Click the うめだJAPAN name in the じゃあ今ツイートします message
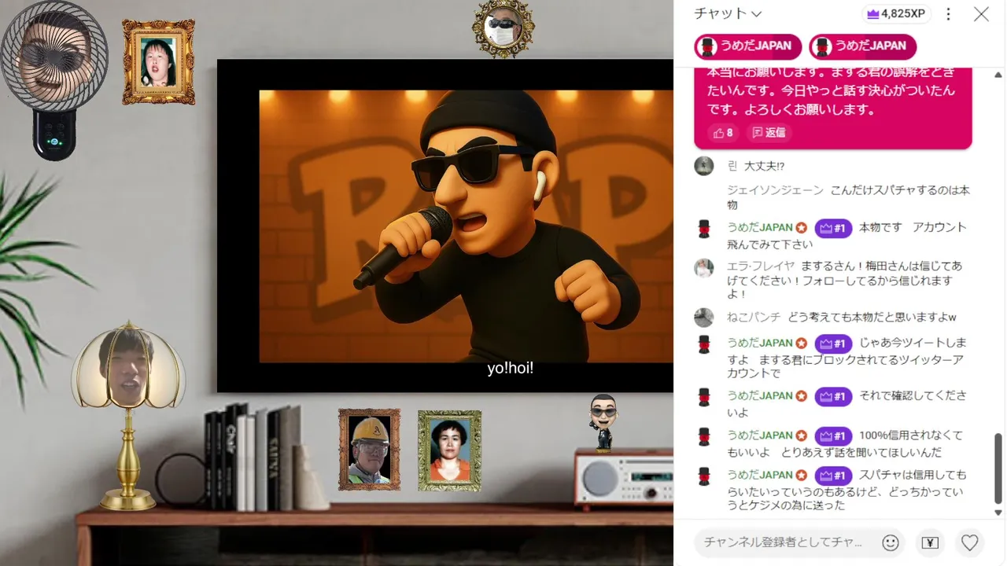Viewport: 1007px width, 566px height. pyautogui.click(x=759, y=344)
